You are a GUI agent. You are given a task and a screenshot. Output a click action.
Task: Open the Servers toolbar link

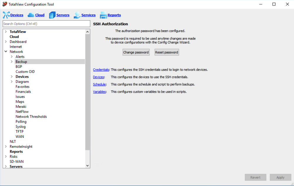[63, 15]
